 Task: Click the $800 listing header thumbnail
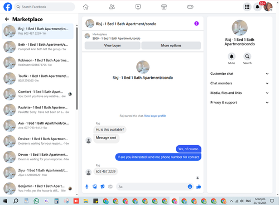[87, 36]
